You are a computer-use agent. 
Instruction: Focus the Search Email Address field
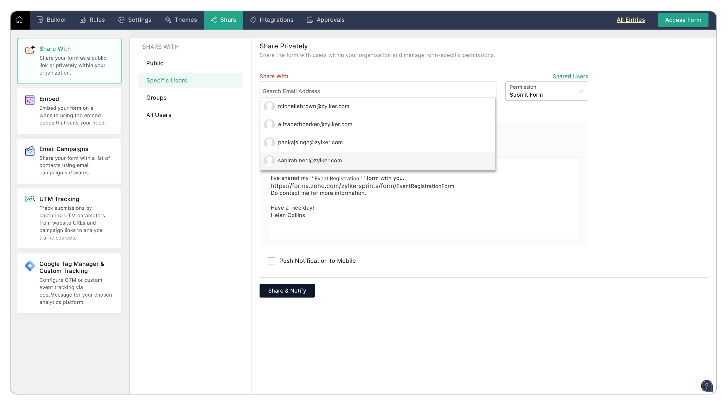[x=377, y=91]
